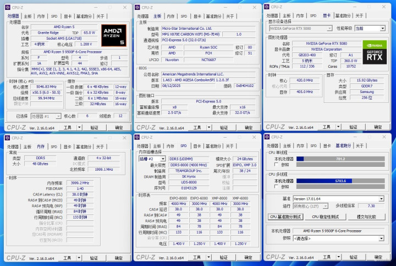Switch to the 显卡 tab in the SPD window
The width and height of the screenshot is (396, 266).
197,146
